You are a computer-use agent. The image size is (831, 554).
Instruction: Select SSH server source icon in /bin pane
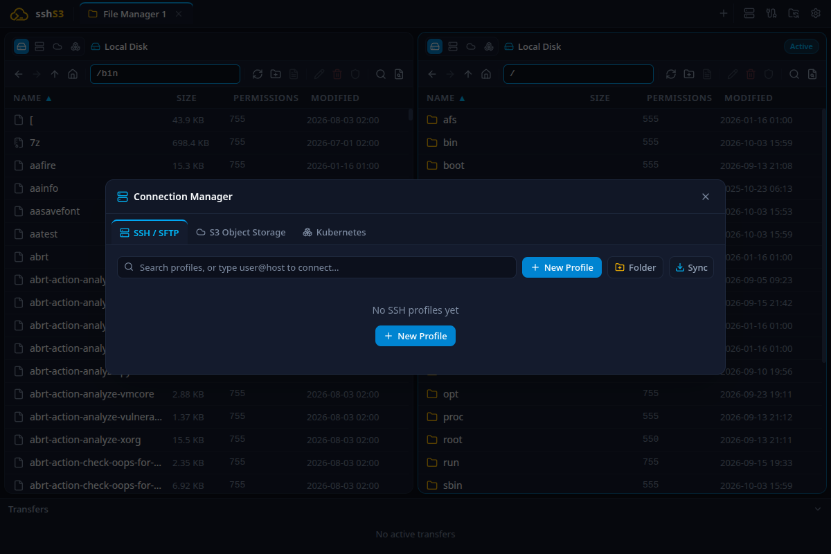tap(39, 46)
